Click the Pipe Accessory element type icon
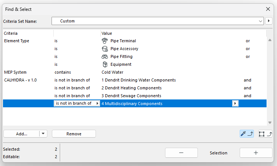This screenshot has width=277, height=166. point(105,49)
